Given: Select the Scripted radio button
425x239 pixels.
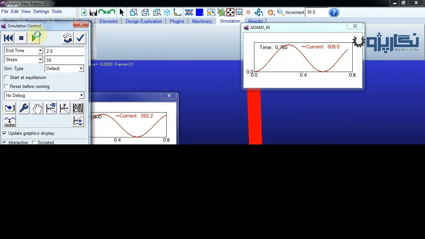Looking at the screenshot, I should pyautogui.click(x=34, y=142).
